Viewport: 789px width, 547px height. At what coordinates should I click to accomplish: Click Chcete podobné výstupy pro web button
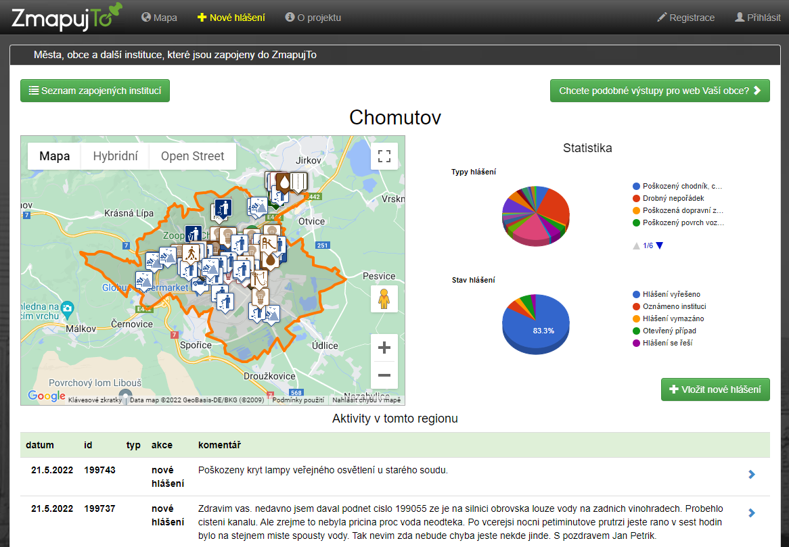click(x=660, y=91)
